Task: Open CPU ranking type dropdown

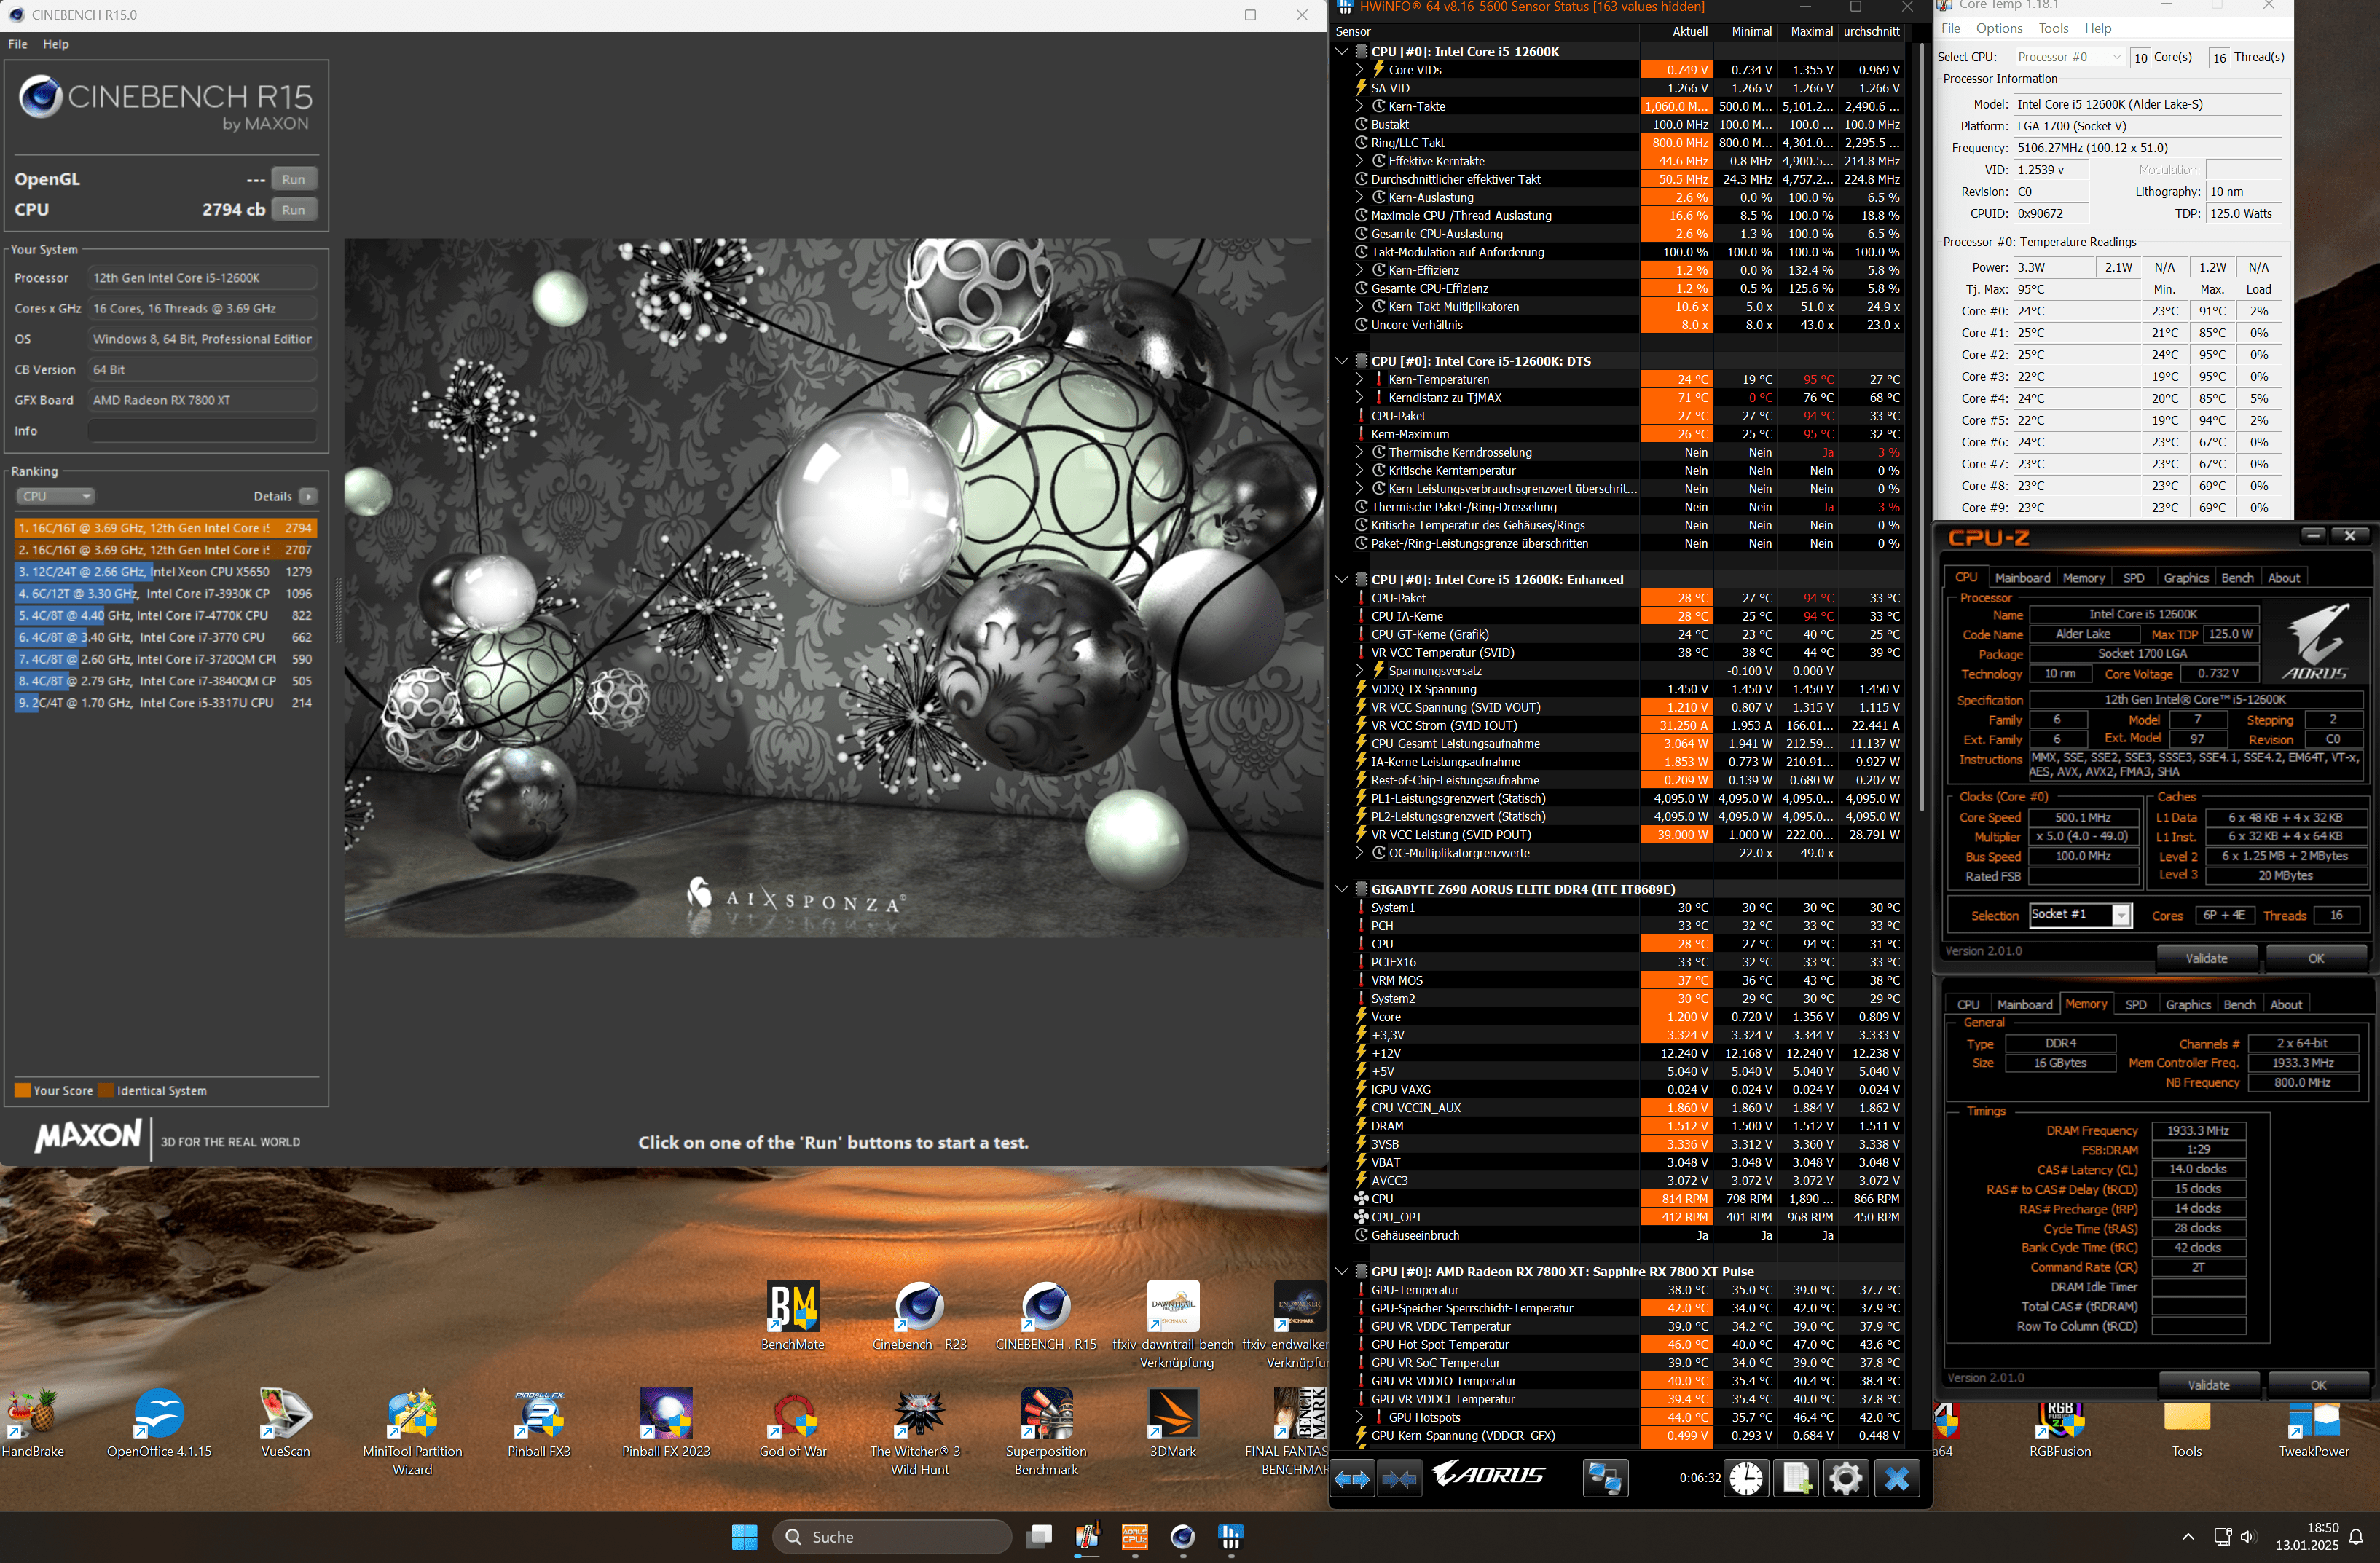Action: pyautogui.click(x=55, y=496)
